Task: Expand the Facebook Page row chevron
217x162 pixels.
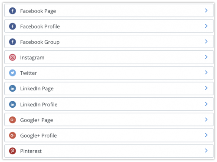Action: click(x=206, y=10)
